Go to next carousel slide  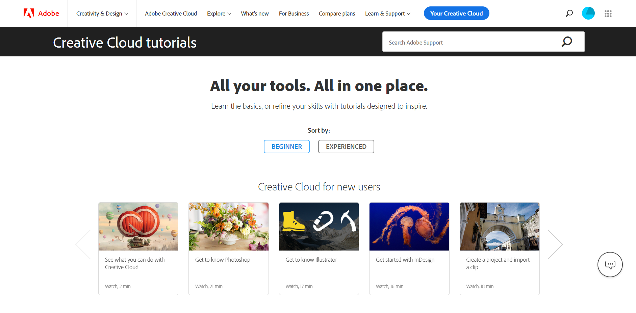(555, 244)
